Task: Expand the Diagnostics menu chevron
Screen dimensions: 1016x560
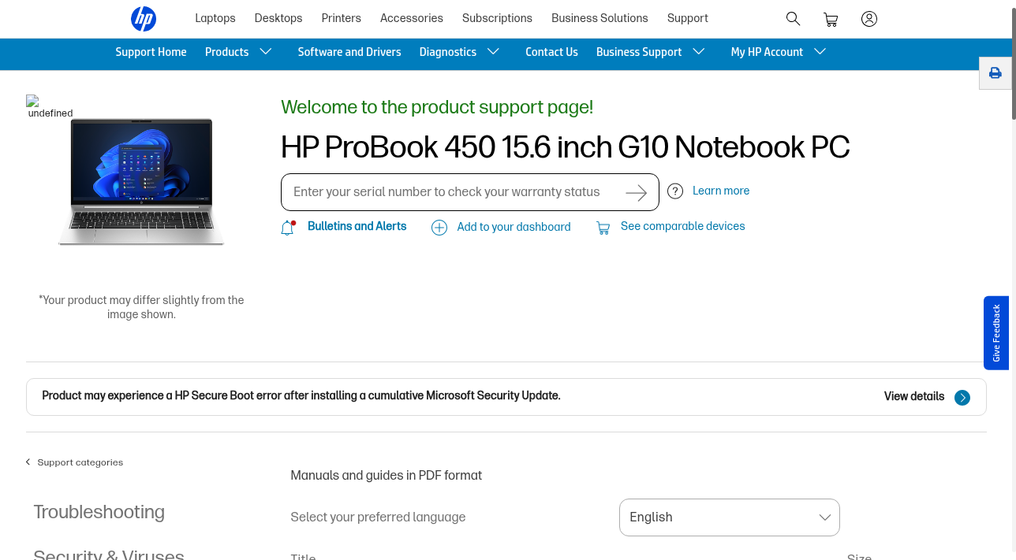Action: point(494,51)
